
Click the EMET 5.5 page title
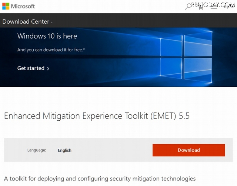click(97, 116)
